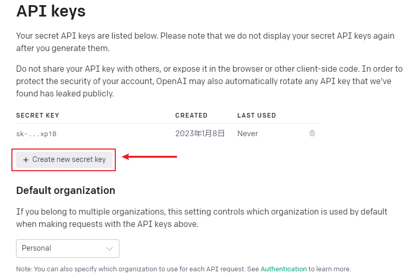Click the SECRET KEY column header
This screenshot has width=412, height=278.
(x=38, y=116)
